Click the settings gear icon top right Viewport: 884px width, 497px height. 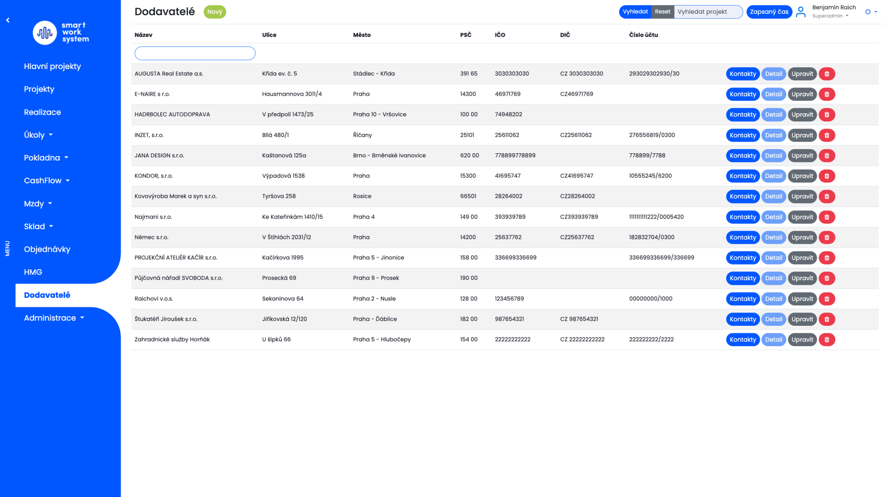868,12
